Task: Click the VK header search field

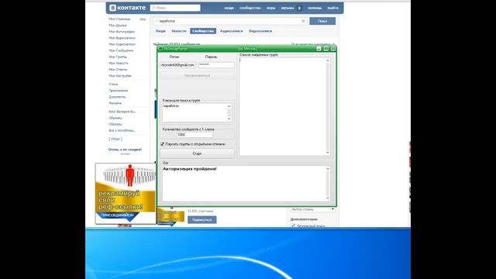Action: click(x=175, y=8)
